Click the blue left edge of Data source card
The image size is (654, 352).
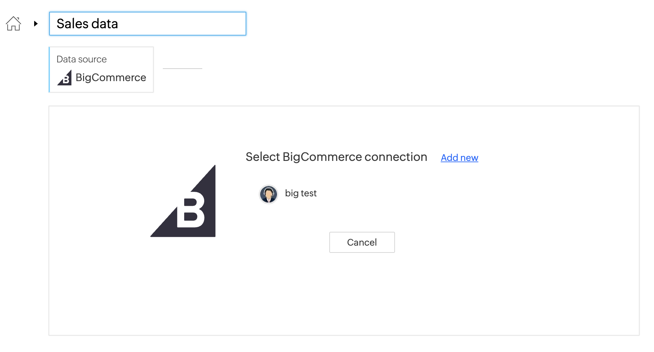tap(50, 70)
